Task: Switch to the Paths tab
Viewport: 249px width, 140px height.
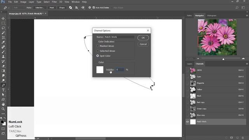Action: (189, 16)
